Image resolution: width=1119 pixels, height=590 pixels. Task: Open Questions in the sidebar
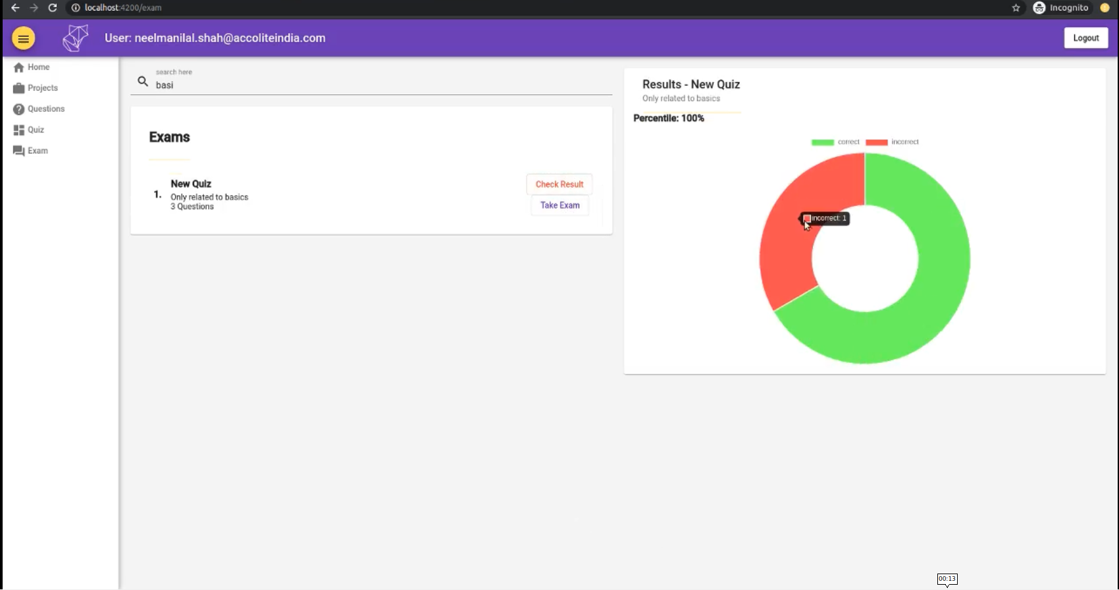coord(46,109)
